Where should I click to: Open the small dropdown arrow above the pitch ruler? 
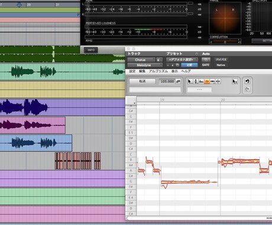tap(134, 103)
